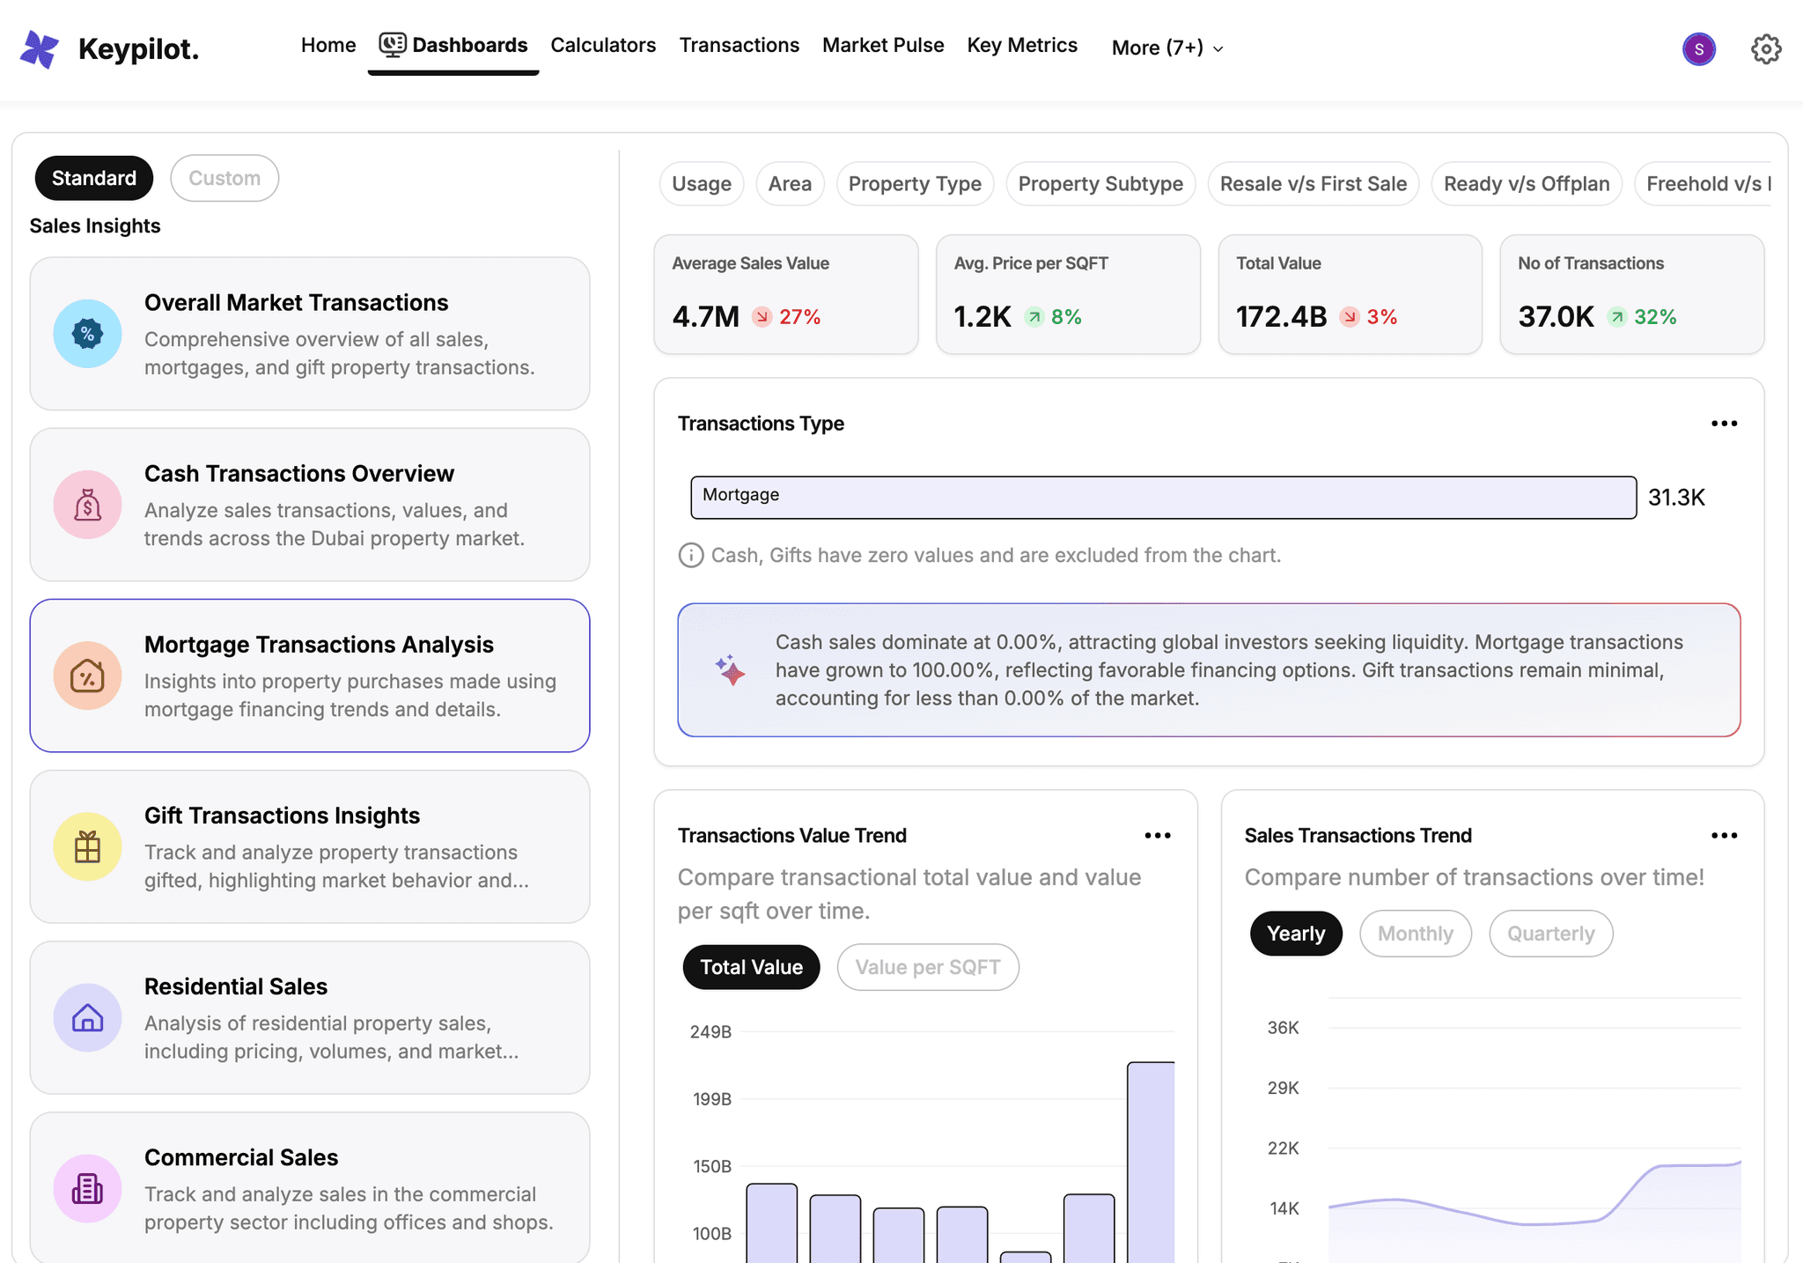
Task: Open the Calculators navigation item
Action: pos(603,45)
